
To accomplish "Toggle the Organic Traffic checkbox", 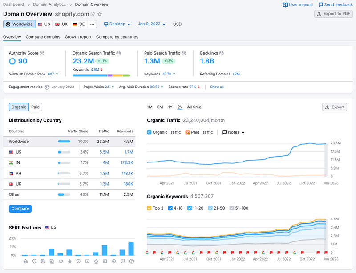I will point(149,132).
